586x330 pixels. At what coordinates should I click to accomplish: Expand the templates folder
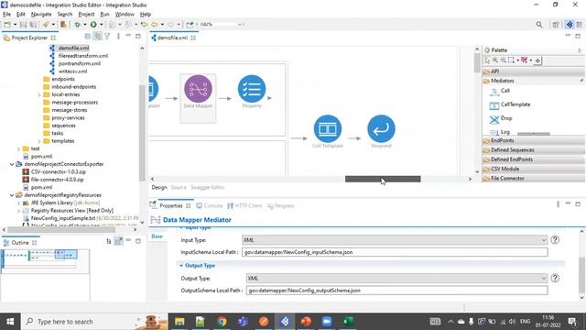[x=39, y=141]
